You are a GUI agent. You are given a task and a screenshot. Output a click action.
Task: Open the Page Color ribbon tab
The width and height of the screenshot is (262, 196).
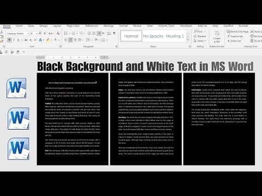tap(73, 26)
